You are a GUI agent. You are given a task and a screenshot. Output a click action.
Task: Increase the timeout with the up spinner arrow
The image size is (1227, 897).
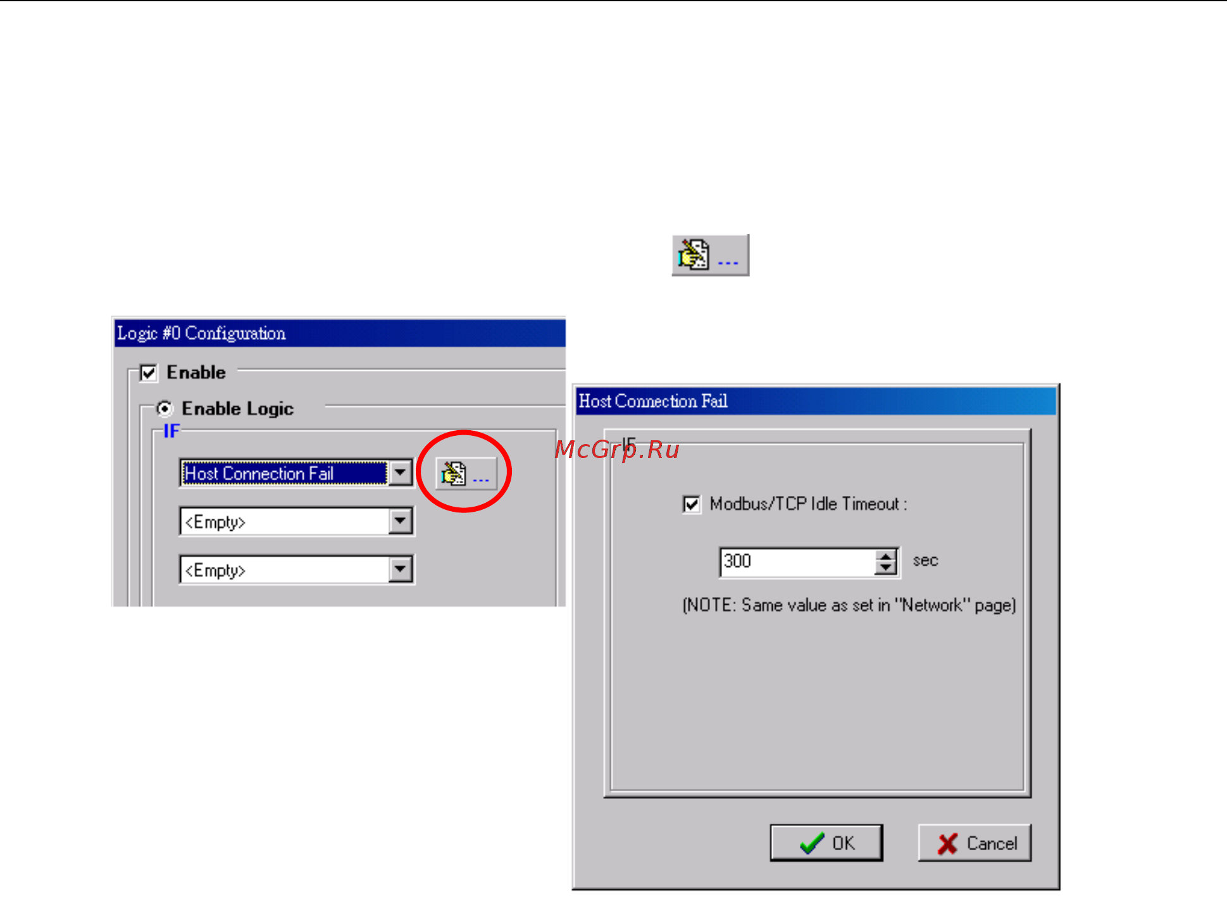point(886,555)
